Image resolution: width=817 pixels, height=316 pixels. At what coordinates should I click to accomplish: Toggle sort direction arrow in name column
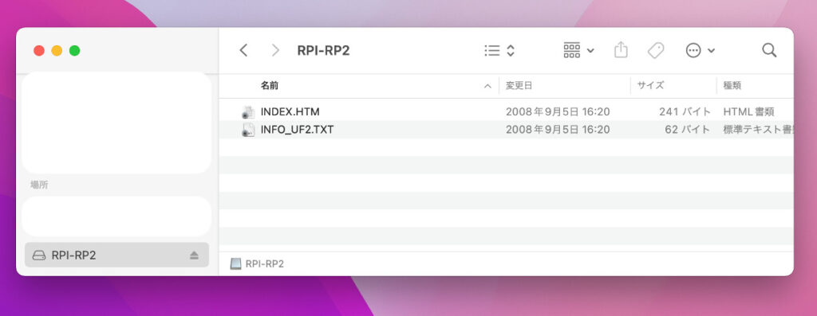(x=487, y=86)
